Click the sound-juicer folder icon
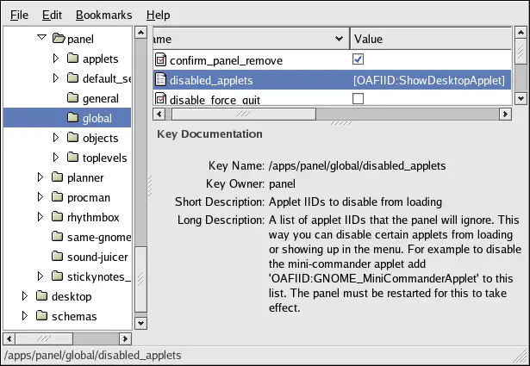Screen dimensions: 530x366 57,257
